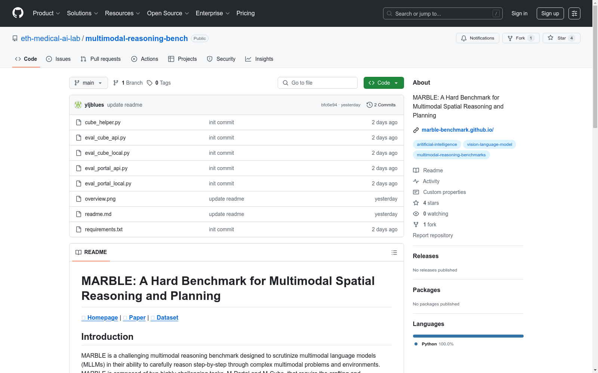Open the 2 Commits history link
The height and width of the screenshot is (373, 598).
tap(381, 105)
